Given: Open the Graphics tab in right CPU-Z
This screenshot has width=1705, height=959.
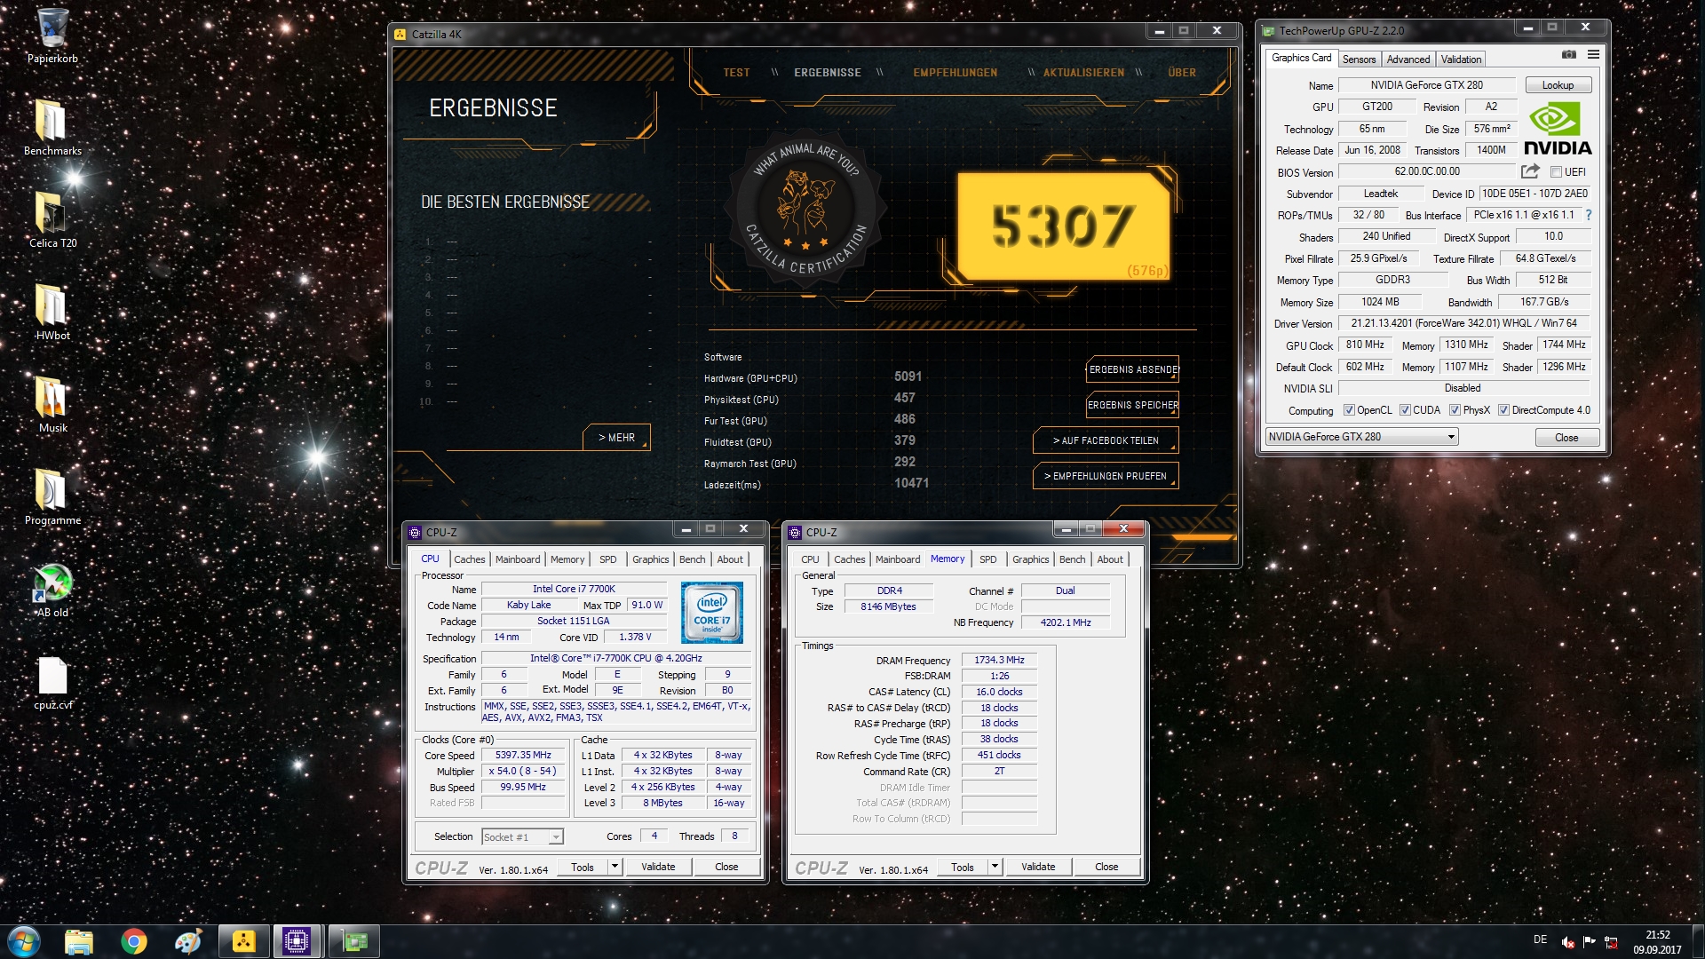Looking at the screenshot, I should click(x=1030, y=559).
